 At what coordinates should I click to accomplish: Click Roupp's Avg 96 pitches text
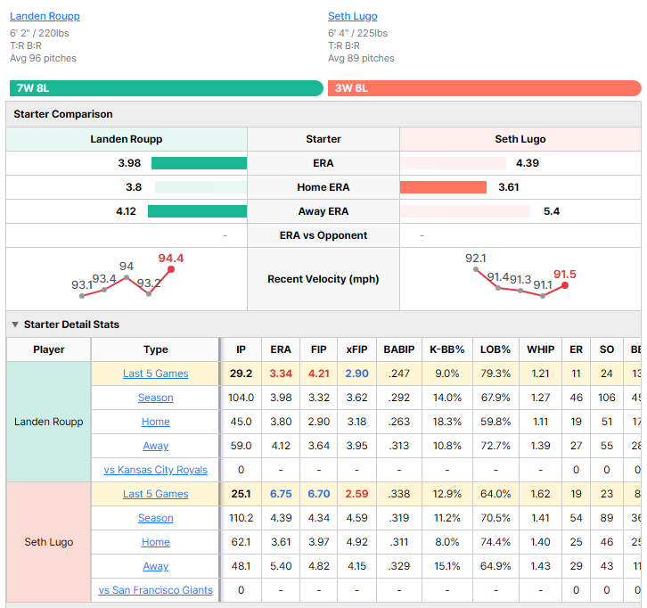tap(44, 58)
